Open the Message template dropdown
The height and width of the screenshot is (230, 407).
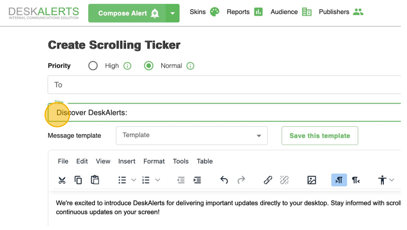tap(192, 136)
